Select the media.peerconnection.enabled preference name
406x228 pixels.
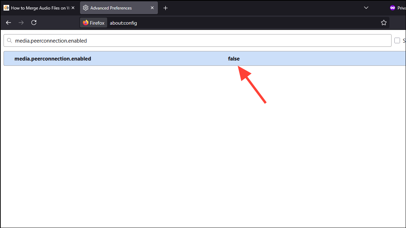pyautogui.click(x=53, y=59)
